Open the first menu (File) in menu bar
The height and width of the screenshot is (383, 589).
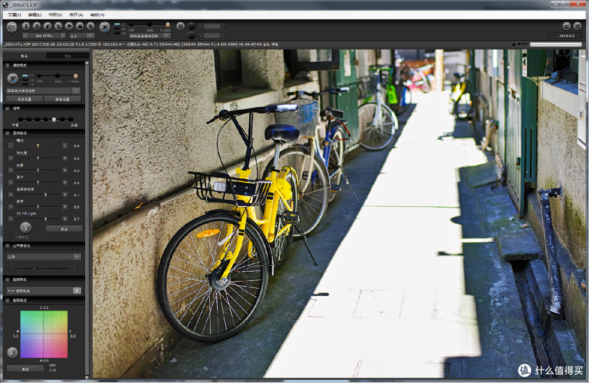coord(14,15)
